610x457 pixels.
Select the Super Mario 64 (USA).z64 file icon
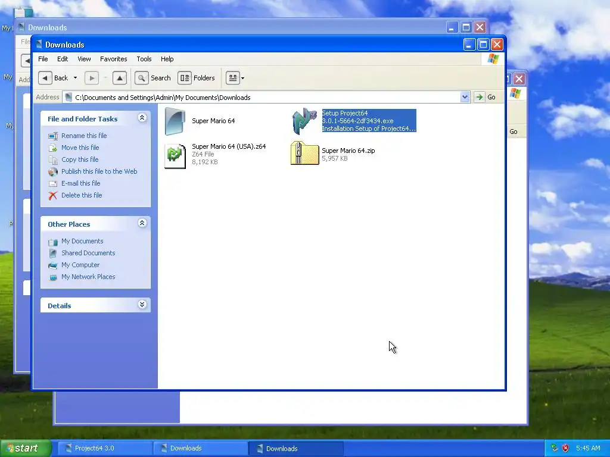[175, 155]
